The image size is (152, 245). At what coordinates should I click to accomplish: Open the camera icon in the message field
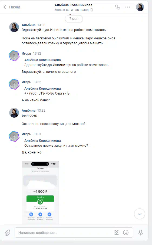tap(117, 232)
